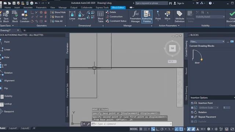Click the customize wrench in command line

(88, 124)
